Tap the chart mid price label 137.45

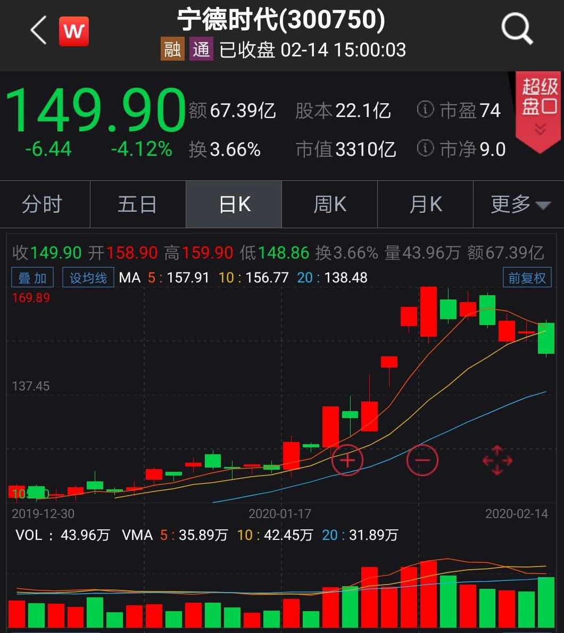point(31,386)
